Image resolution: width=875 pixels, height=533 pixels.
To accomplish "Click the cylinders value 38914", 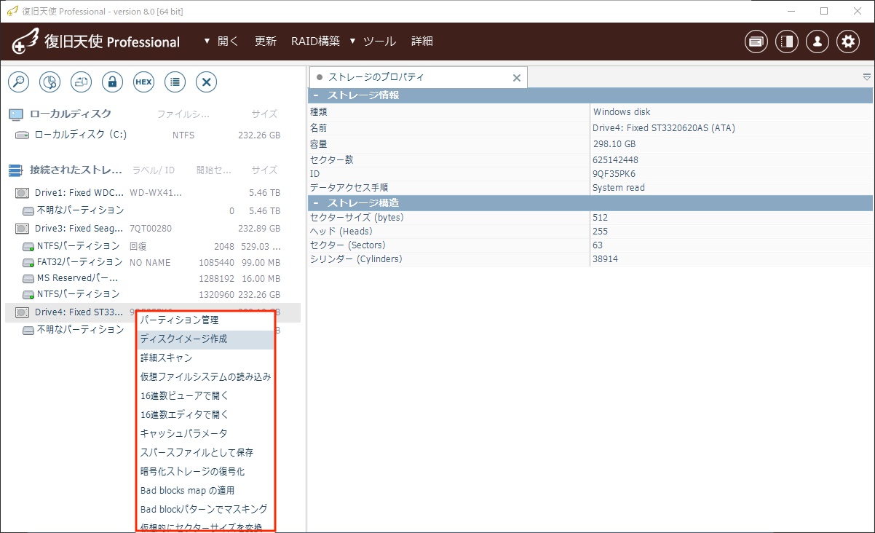I will 606,259.
